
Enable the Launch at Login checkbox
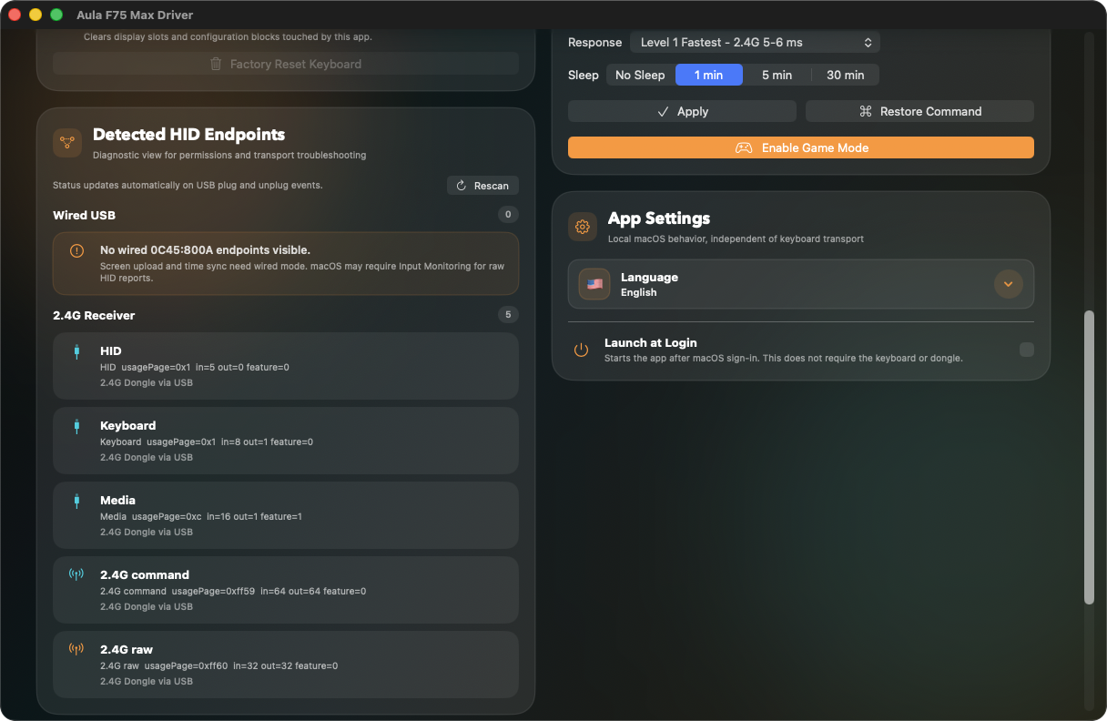pos(1027,350)
